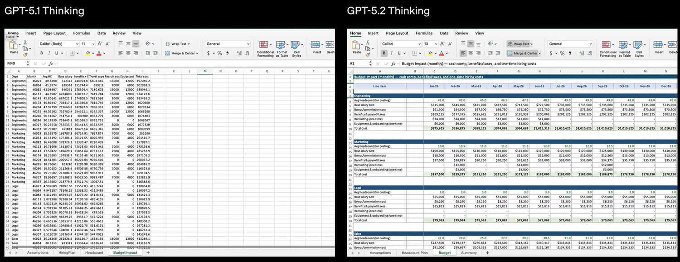Select the BudgetImpact sheet tab
The width and height of the screenshot is (680, 262).
pyautogui.click(x=125, y=252)
